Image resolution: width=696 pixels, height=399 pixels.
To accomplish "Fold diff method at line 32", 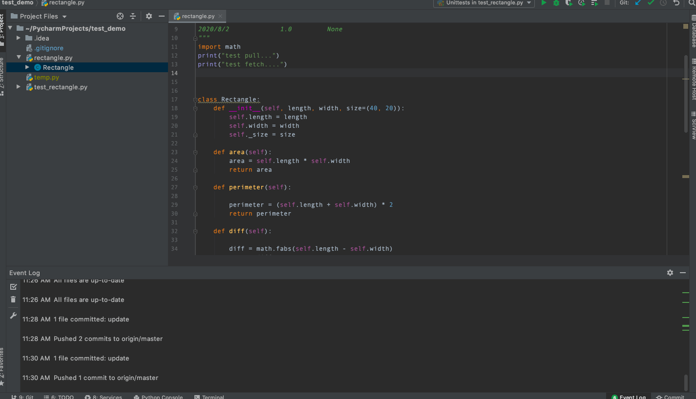I will pyautogui.click(x=195, y=231).
